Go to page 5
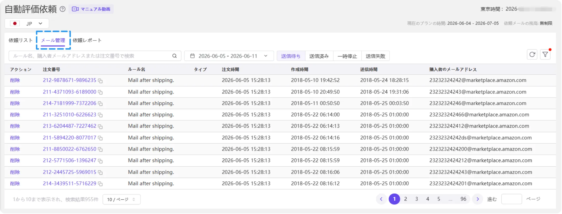Viewport: 562px width, 214px height. coord(439,199)
